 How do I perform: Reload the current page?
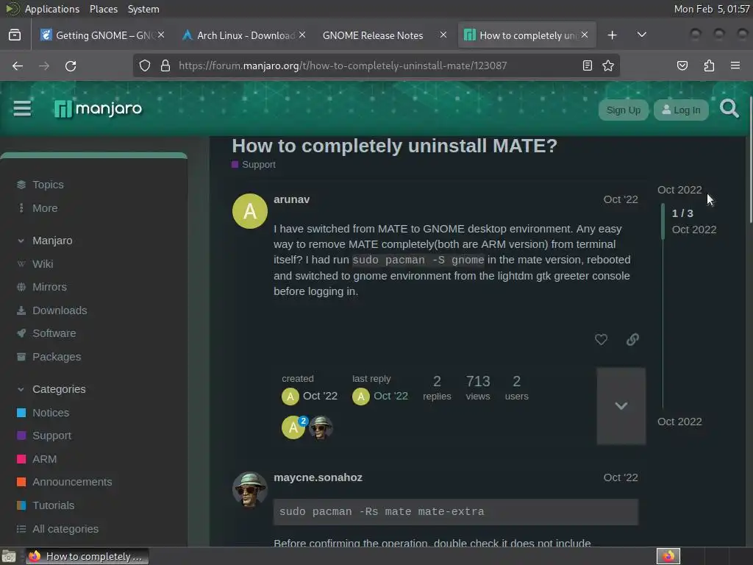71,65
